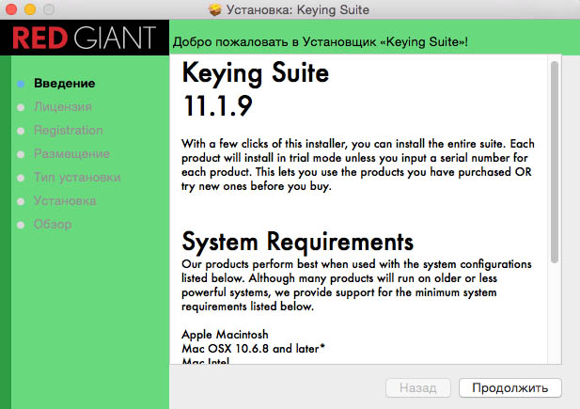Select the Введение step in sidebar
Screen dimensions: 580x409
(64, 84)
